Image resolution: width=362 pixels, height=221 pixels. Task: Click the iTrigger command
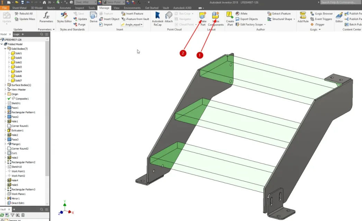pyautogui.click(x=317, y=25)
